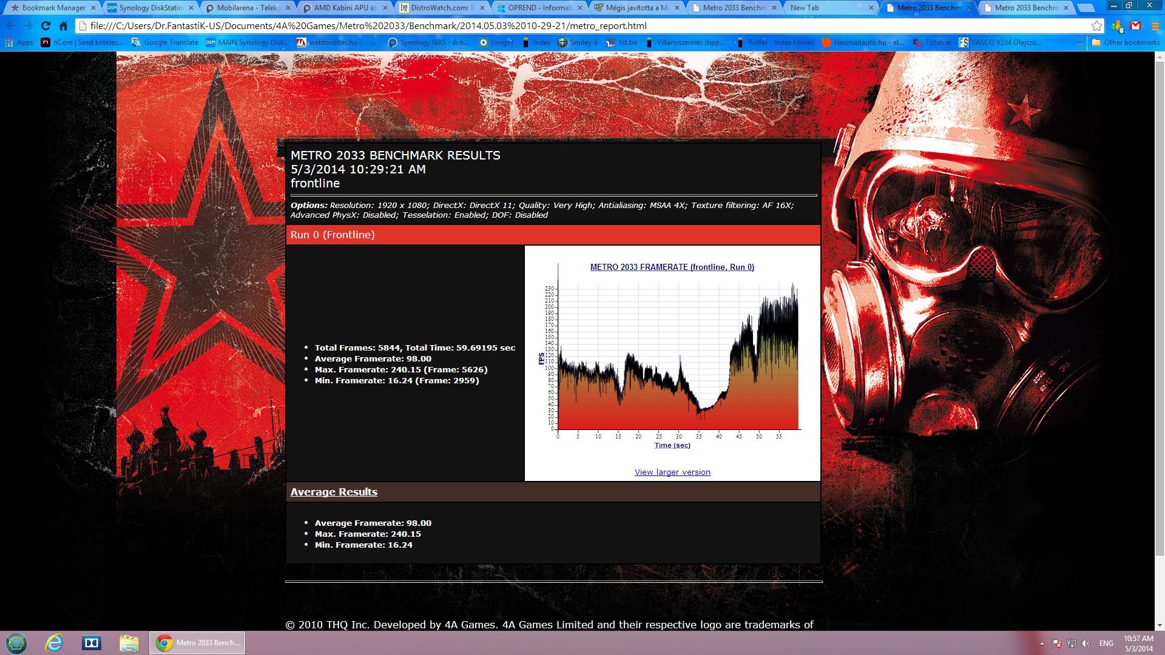
Task: Select the Min. Framerate 16.24 (Frame: 2959) line
Action: (397, 380)
